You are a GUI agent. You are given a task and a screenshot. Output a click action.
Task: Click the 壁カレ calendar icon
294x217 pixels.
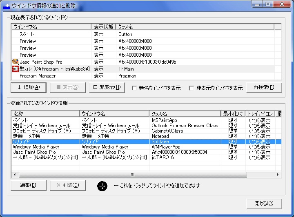(15, 69)
